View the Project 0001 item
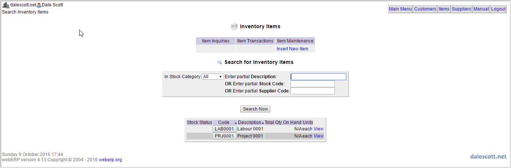The height and width of the screenshot is (168, 511). [318, 136]
